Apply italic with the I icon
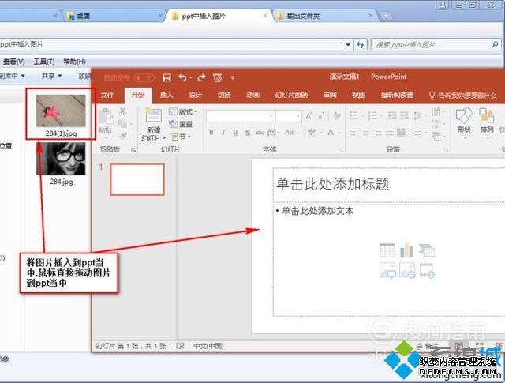505x383 pixels. click(x=223, y=132)
